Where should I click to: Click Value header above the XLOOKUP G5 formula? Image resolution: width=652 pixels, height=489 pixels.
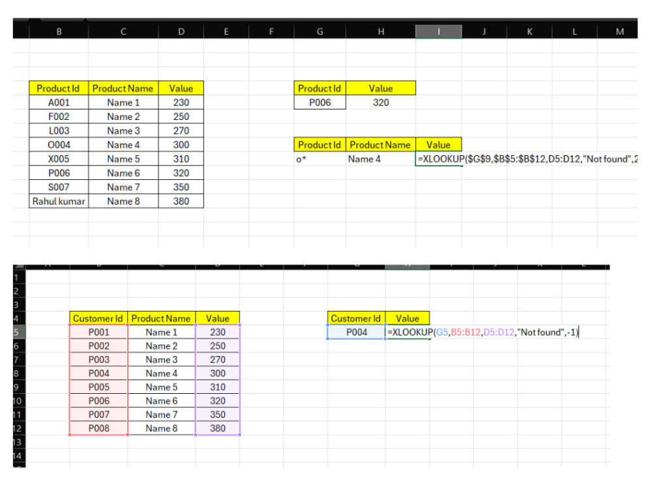(x=407, y=319)
